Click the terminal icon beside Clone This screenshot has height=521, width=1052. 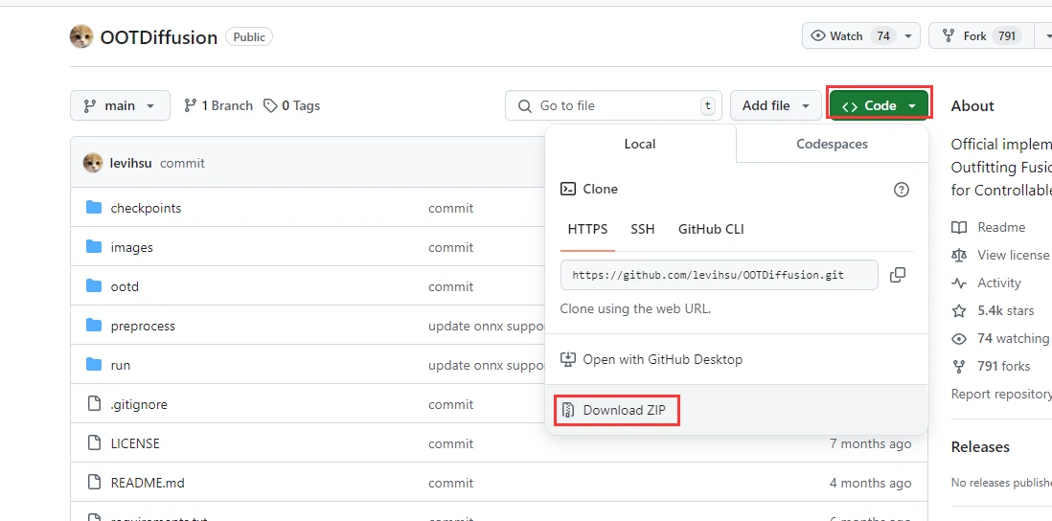[x=567, y=189]
